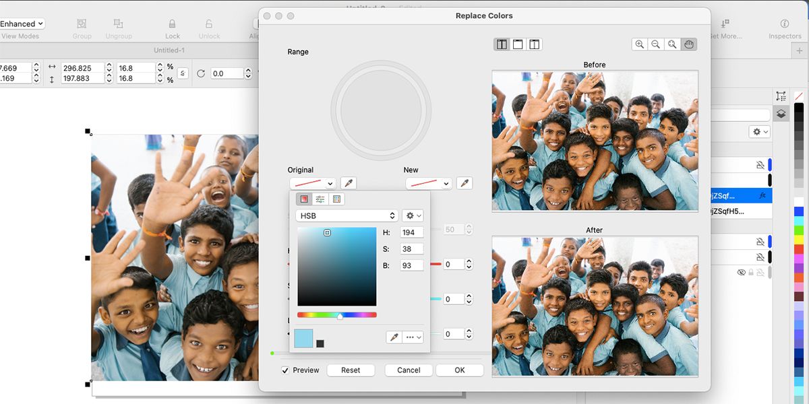Open the color palettes grid view
The width and height of the screenshot is (809, 404).
tap(336, 199)
